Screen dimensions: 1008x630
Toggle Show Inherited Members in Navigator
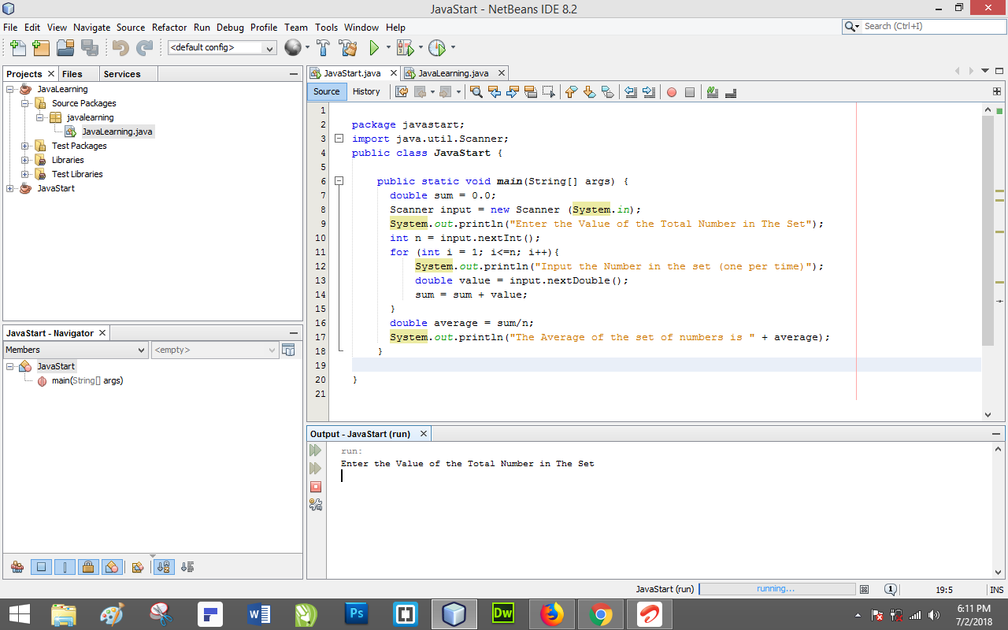coord(17,566)
